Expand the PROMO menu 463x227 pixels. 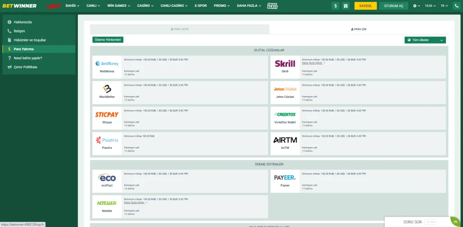(x=222, y=5)
